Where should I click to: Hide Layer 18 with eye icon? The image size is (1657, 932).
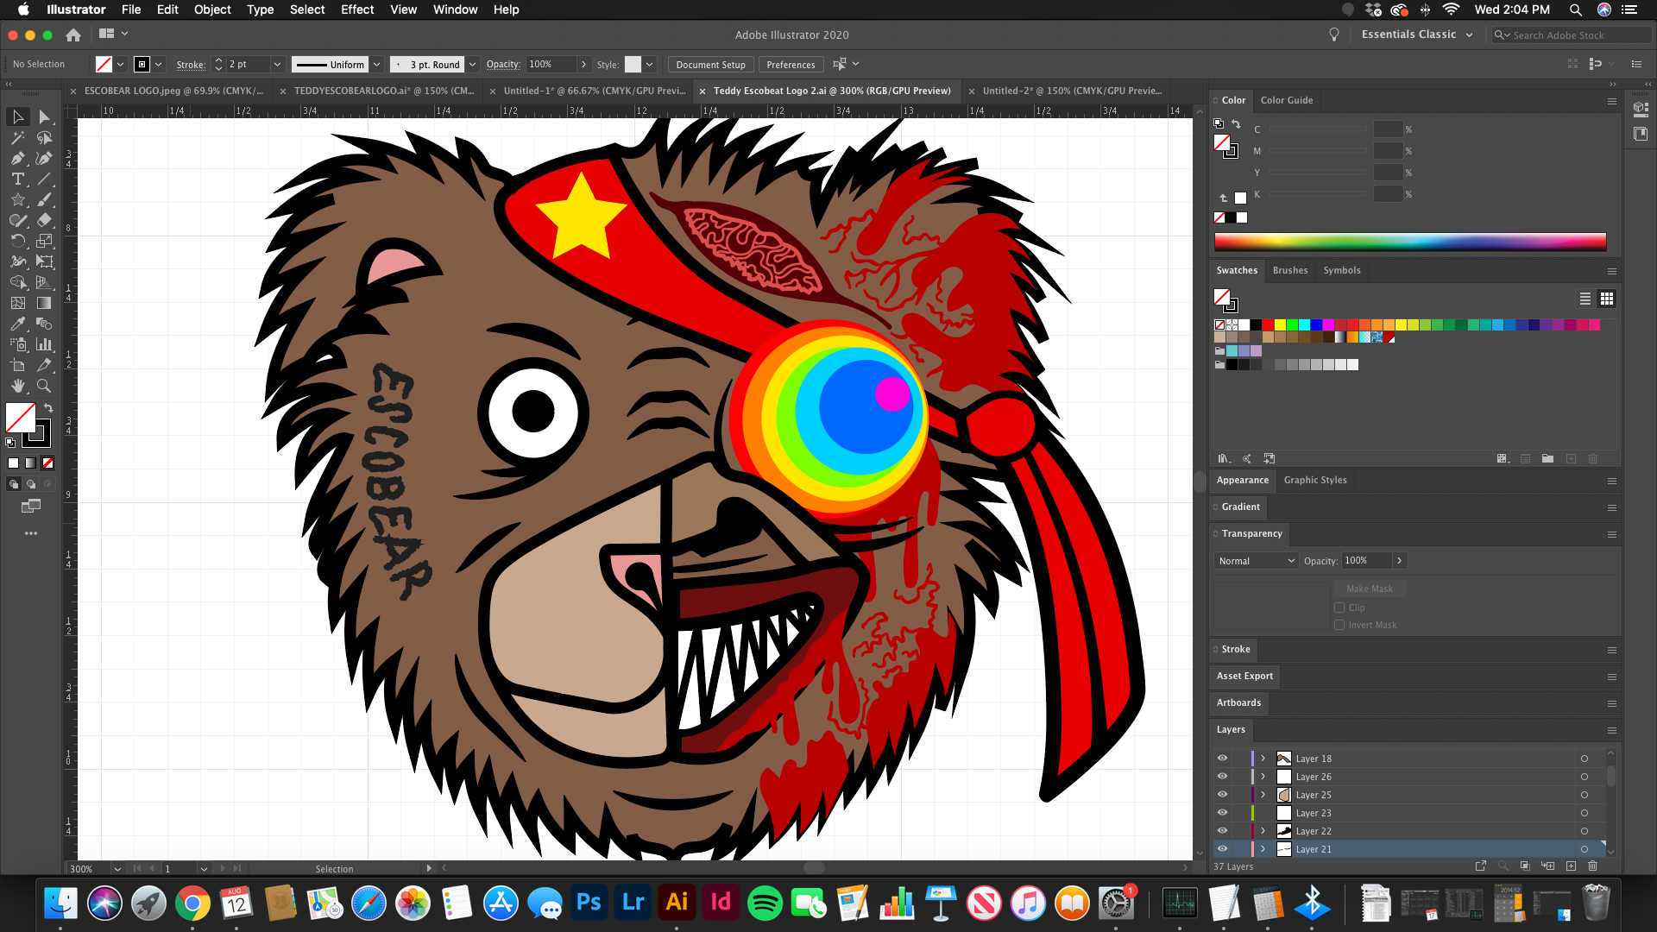point(1222,759)
